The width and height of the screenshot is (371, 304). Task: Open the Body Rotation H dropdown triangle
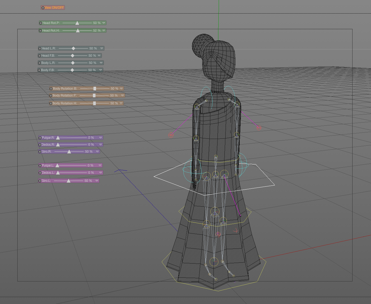click(x=121, y=103)
